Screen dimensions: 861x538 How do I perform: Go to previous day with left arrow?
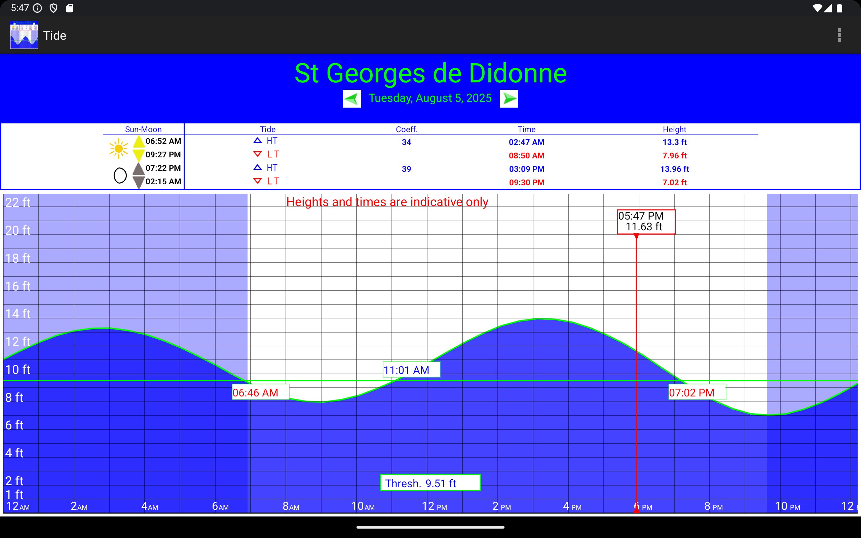[351, 99]
